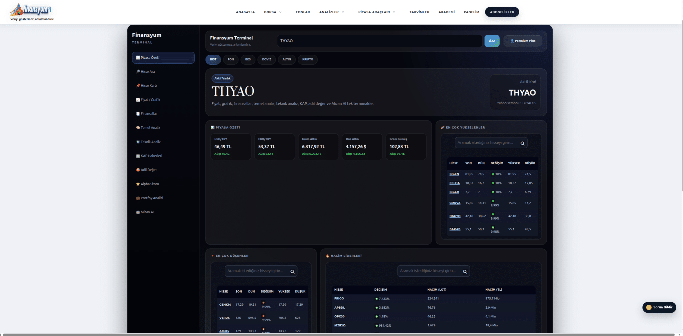
Task: Open the CELHA stock link
Action: (454, 183)
